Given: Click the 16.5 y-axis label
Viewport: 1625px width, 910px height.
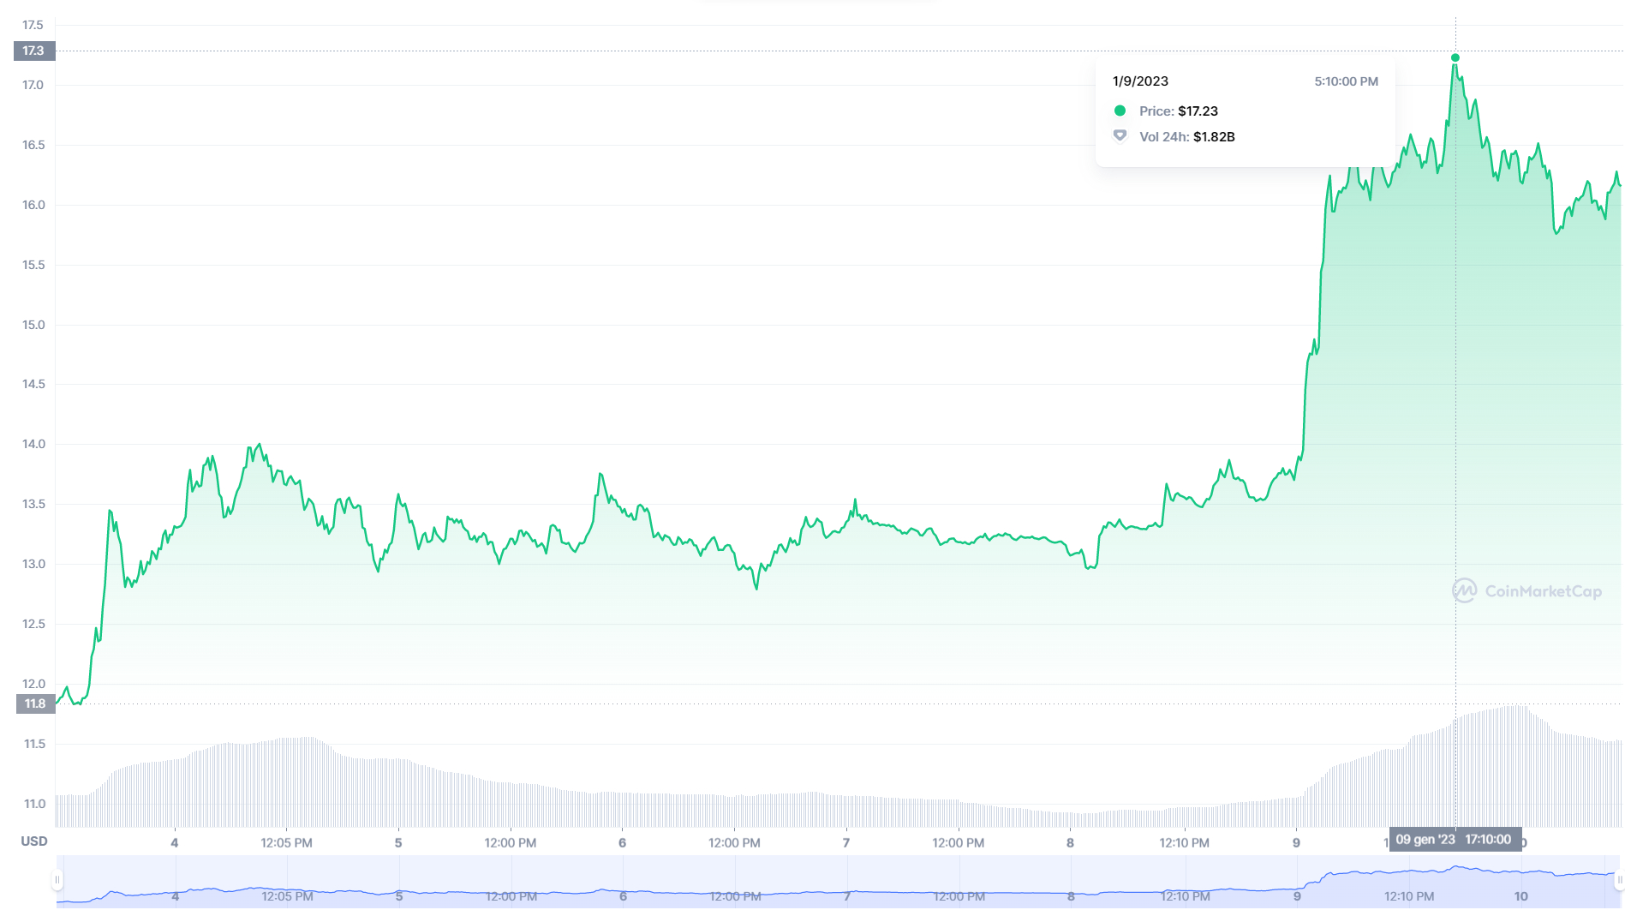Looking at the screenshot, I should tap(33, 145).
